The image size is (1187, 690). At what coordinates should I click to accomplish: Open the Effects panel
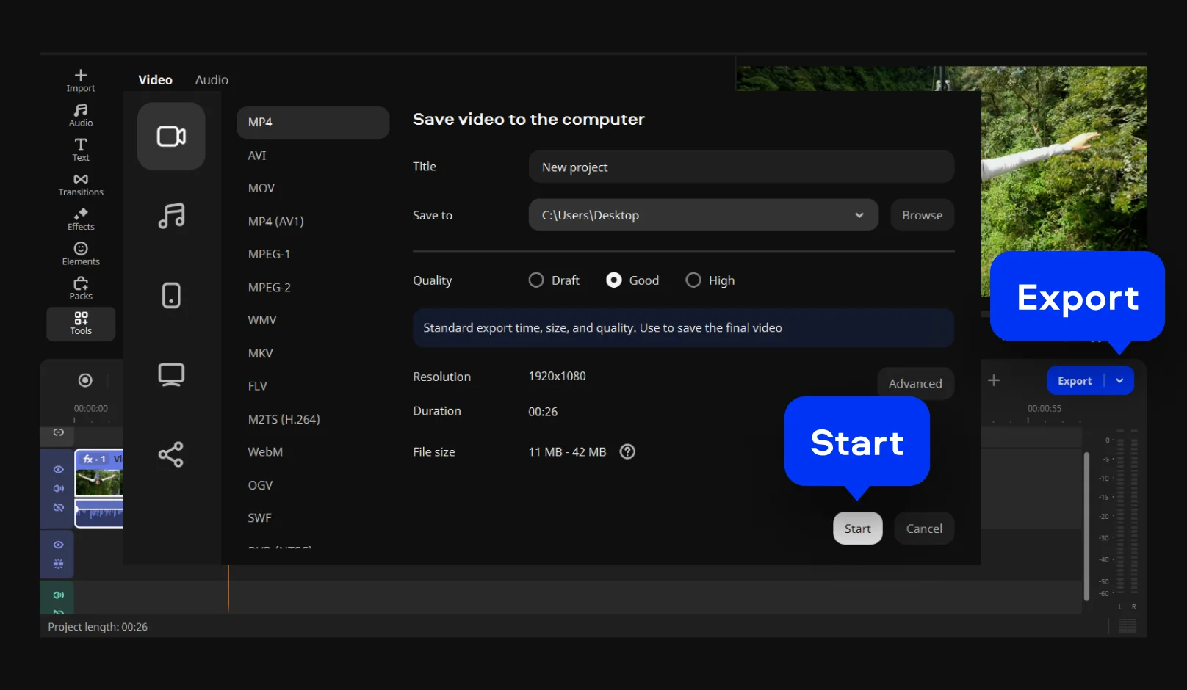[81, 219]
